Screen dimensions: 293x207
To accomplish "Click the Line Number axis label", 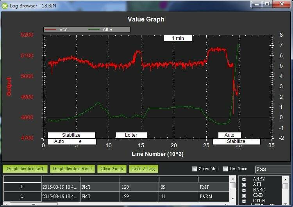I will [157, 154].
